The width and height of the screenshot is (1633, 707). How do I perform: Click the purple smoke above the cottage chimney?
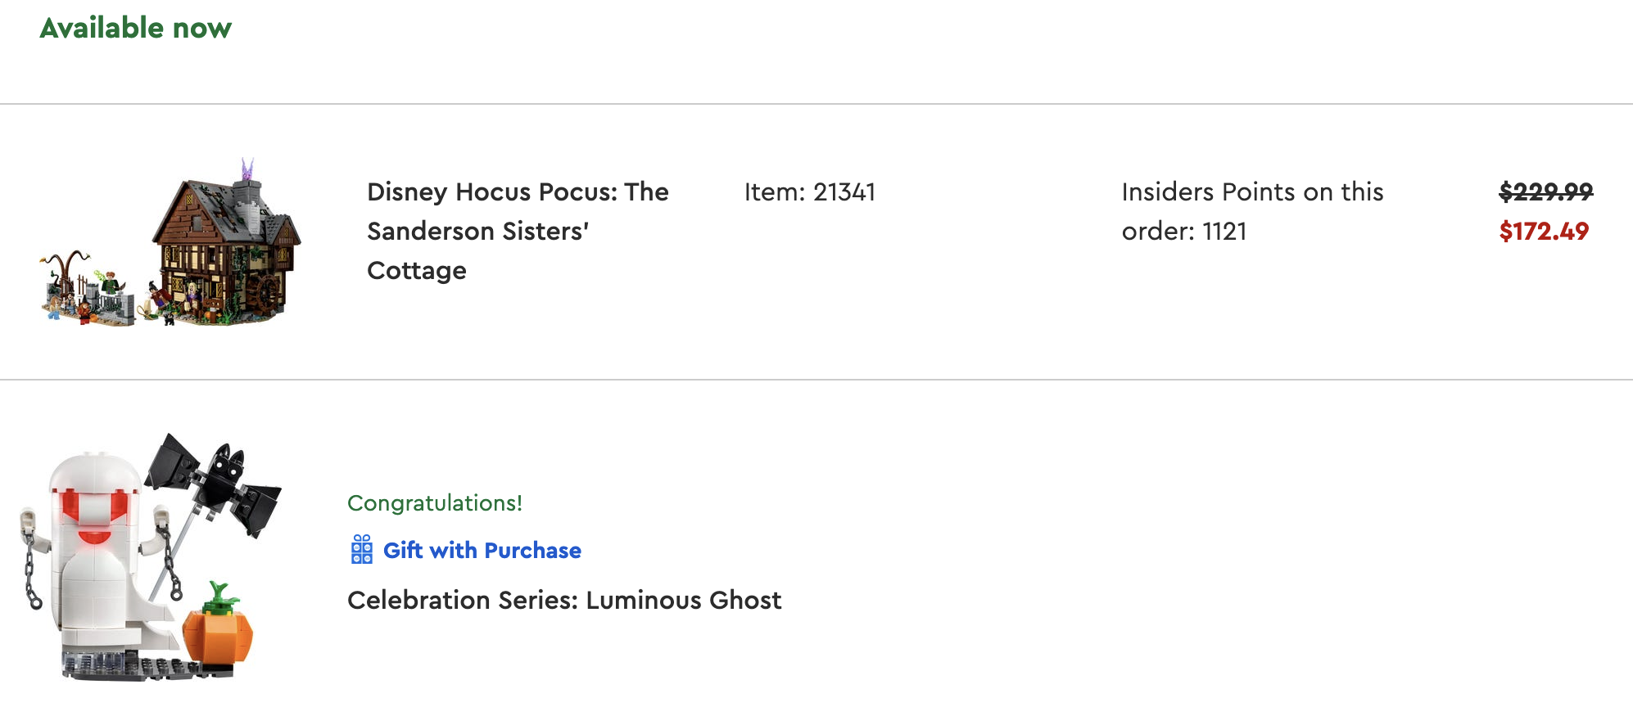tap(247, 169)
